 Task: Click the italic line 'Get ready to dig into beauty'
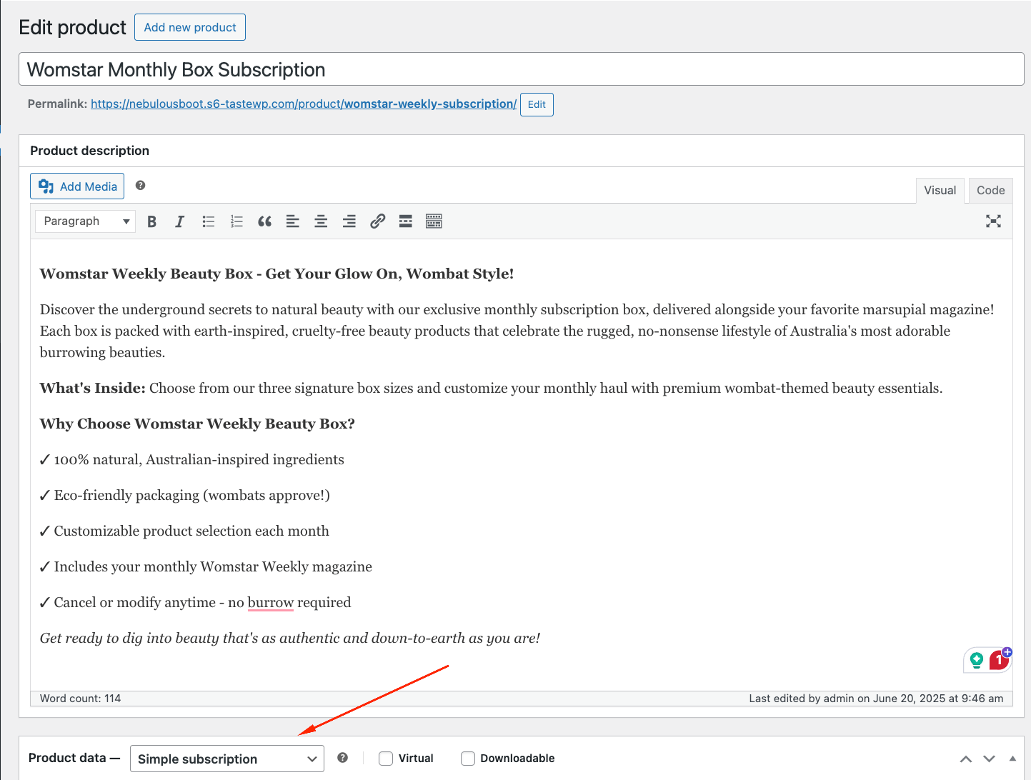[290, 638]
